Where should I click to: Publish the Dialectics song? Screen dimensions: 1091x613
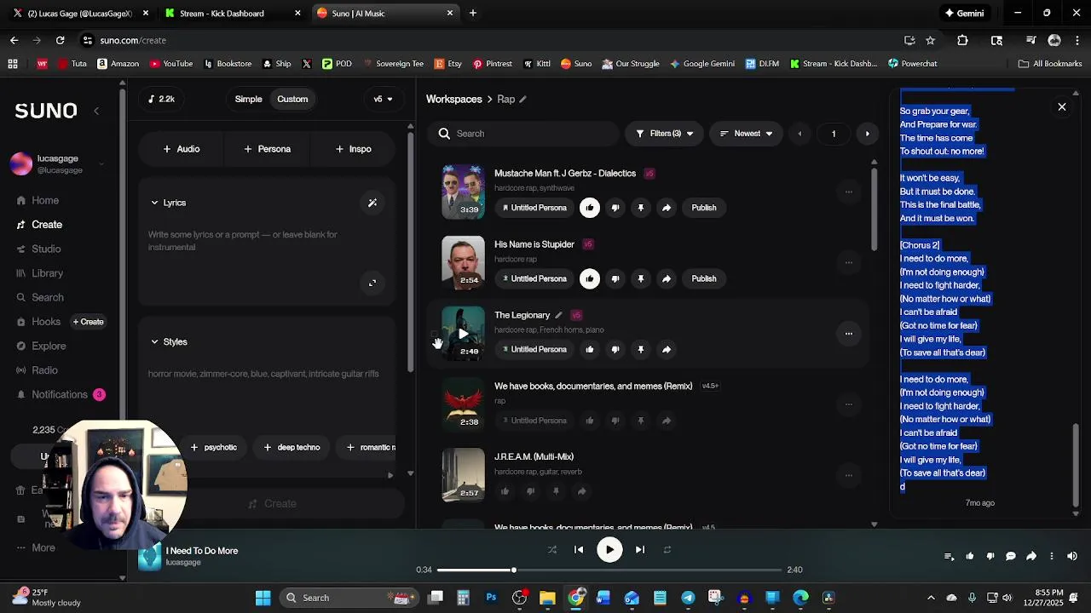[704, 208]
